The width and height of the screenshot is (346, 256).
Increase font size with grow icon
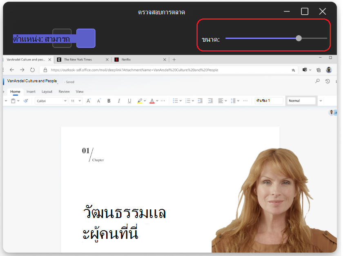pyautogui.click(x=89, y=101)
